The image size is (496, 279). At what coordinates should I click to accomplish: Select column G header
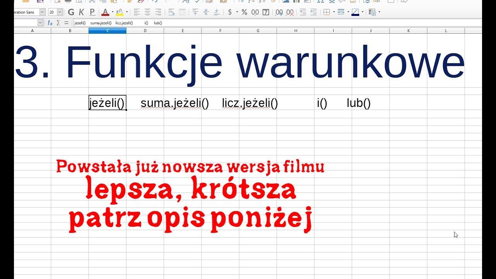click(258, 31)
